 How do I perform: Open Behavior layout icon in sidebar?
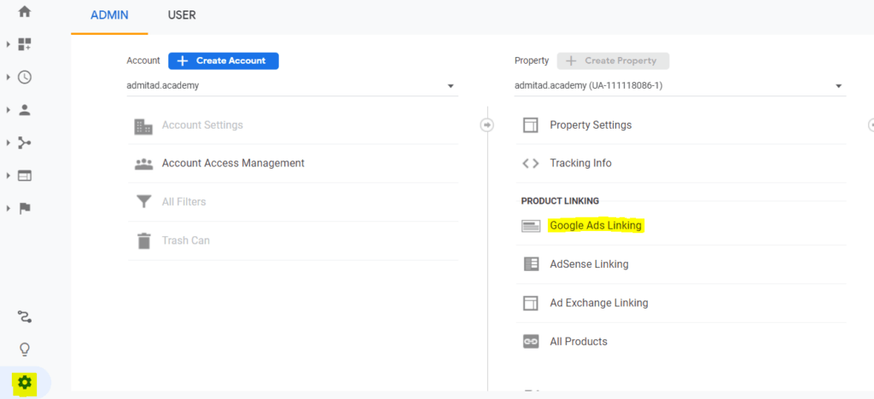(25, 176)
